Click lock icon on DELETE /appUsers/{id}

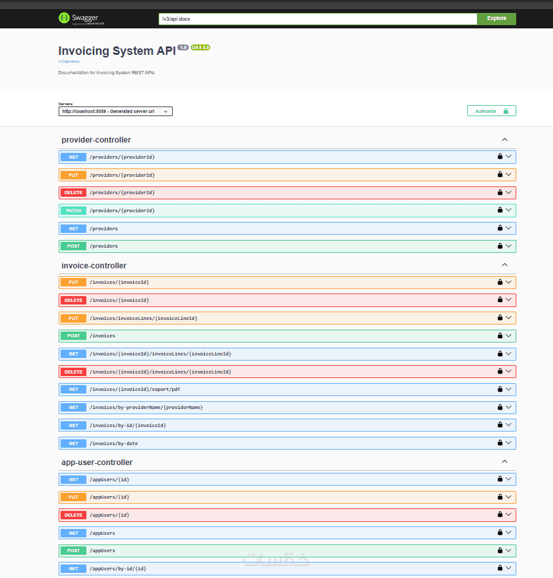(500, 514)
